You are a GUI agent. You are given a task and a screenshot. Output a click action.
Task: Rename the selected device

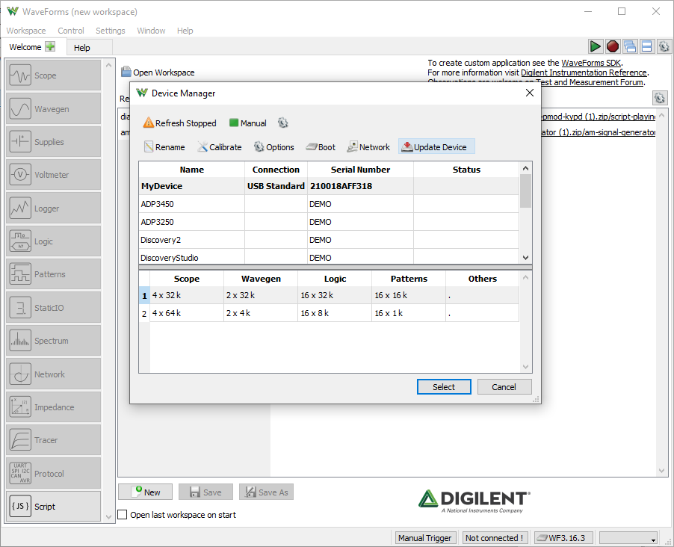pyautogui.click(x=164, y=147)
